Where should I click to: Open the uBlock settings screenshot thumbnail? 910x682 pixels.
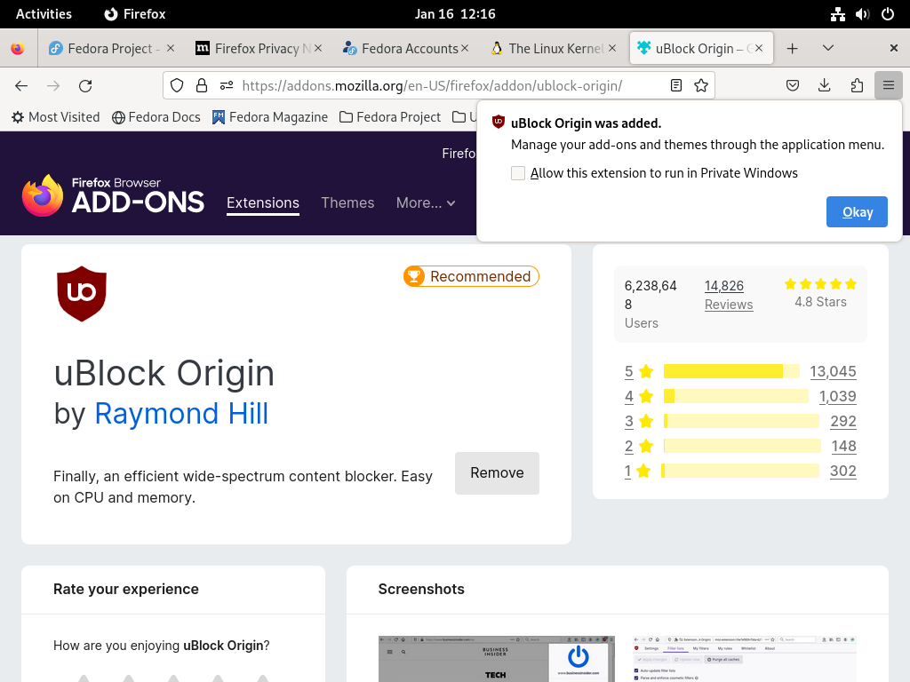pos(745,659)
